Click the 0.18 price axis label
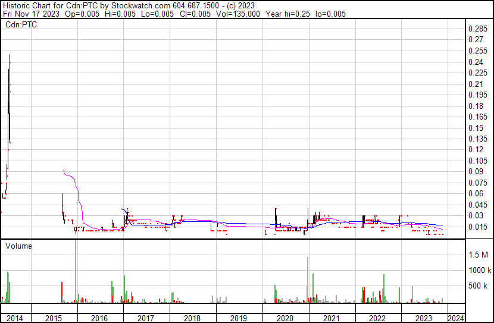Image resolution: width=494 pixels, height=323 pixels. click(x=476, y=106)
